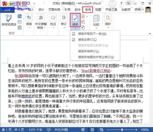Viewport: 153px width, 132px height.
Task: Open the 语言 language button
Action: (29, 21)
